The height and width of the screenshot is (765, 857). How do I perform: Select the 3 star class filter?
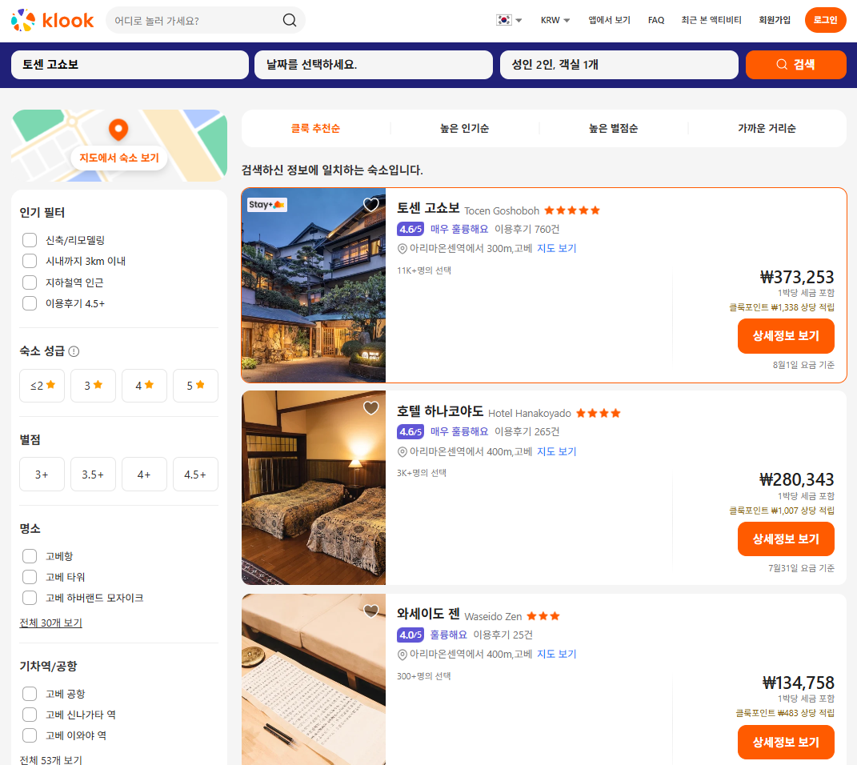(93, 386)
